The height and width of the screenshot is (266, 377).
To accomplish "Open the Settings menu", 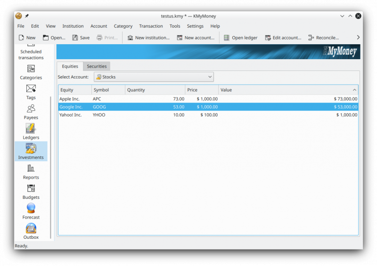I will pyautogui.click(x=195, y=26).
